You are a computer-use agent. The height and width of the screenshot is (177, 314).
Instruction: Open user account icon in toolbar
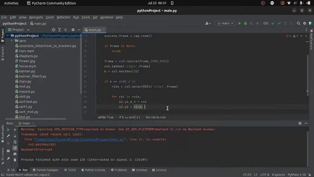[208, 24]
